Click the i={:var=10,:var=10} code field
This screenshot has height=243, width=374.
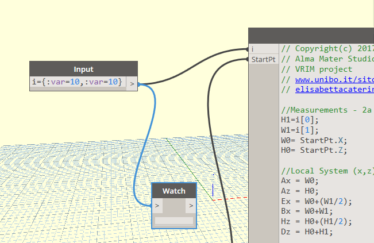[78, 83]
